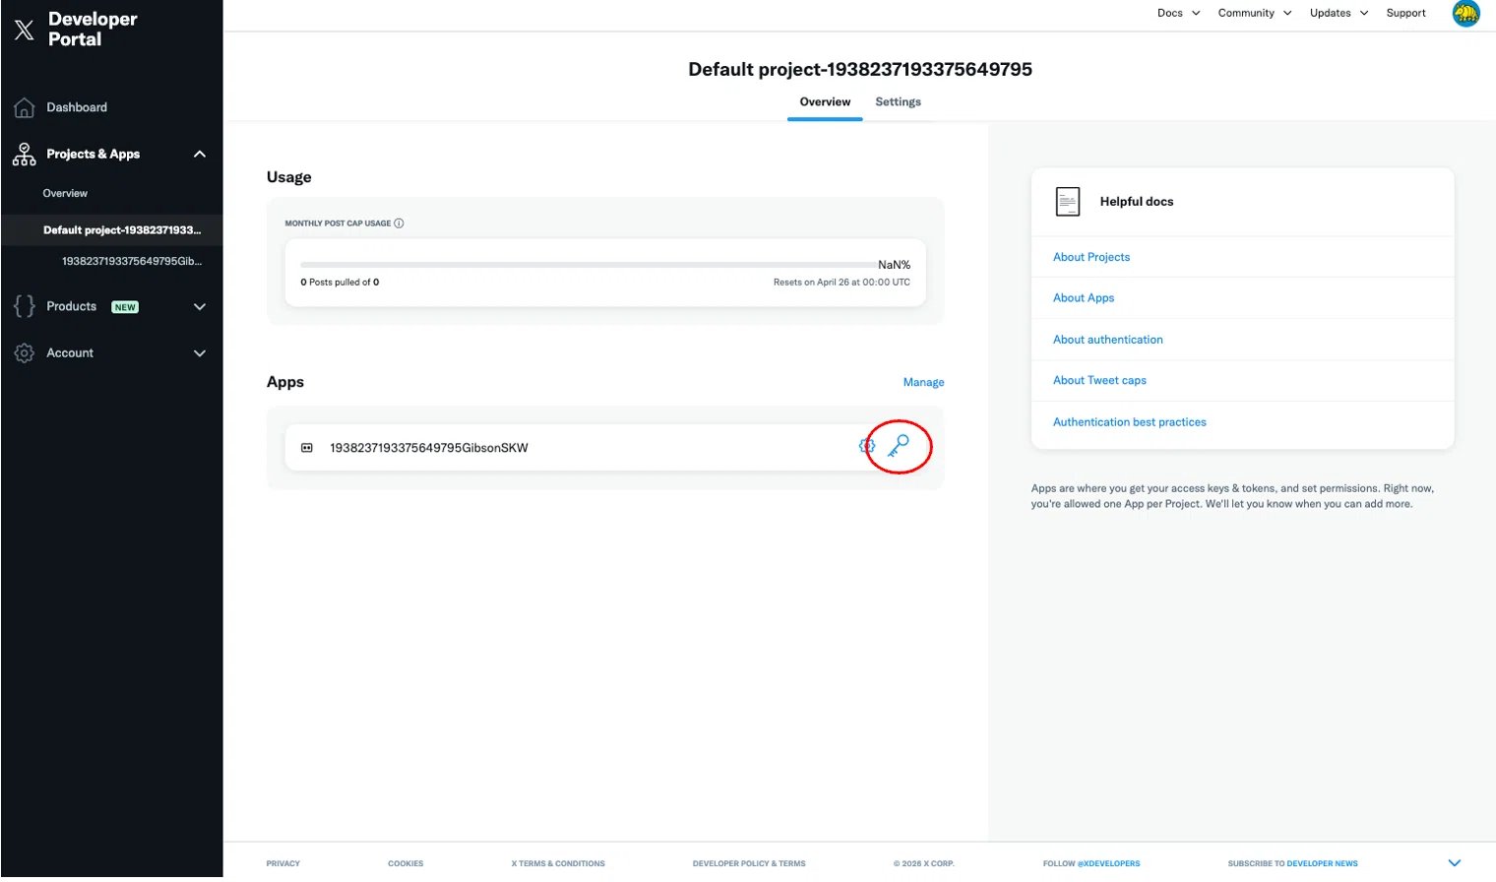Open the About Projects doc link

pos(1091,257)
